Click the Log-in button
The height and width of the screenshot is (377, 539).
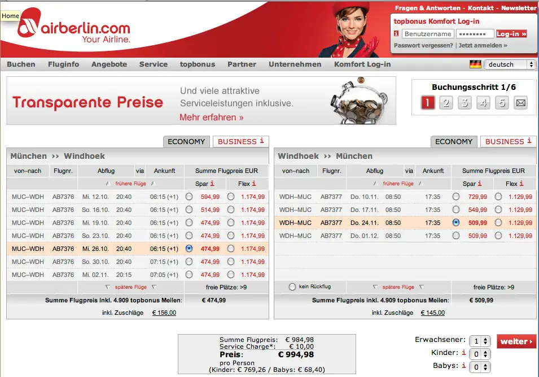click(x=511, y=34)
